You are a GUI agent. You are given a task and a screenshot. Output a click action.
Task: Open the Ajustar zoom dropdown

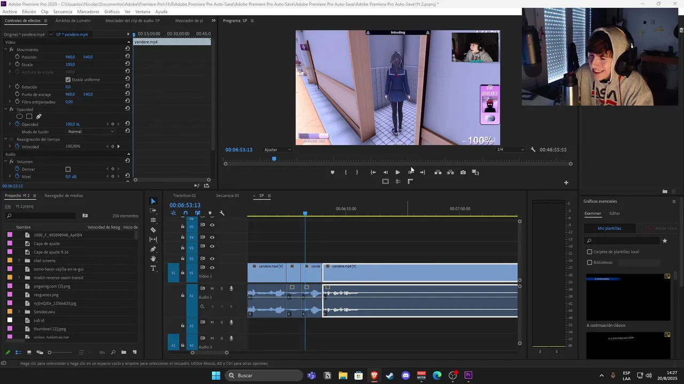click(x=278, y=149)
